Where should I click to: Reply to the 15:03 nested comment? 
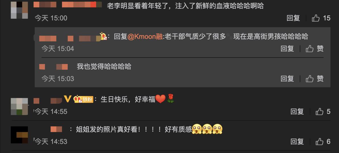point(287,79)
